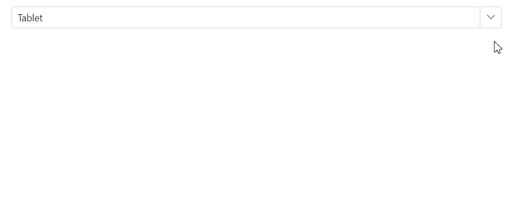Reveal the list using the down arrow

tap(491, 17)
